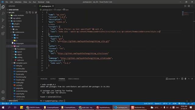Open the Accounts menu icon
The width and height of the screenshot is (195, 110).
[x=3, y=92]
